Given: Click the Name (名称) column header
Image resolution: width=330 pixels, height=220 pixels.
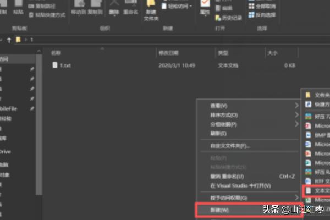Looking at the screenshot, I should (56, 53).
